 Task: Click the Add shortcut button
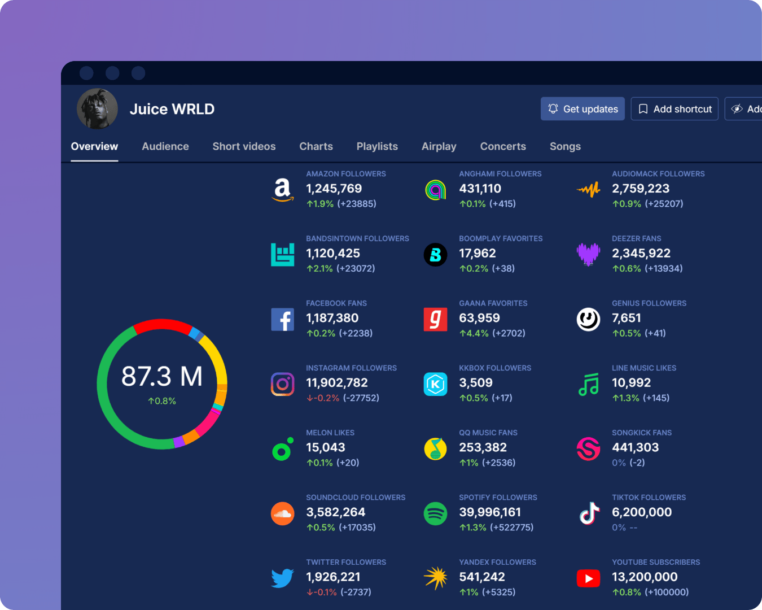click(x=675, y=109)
